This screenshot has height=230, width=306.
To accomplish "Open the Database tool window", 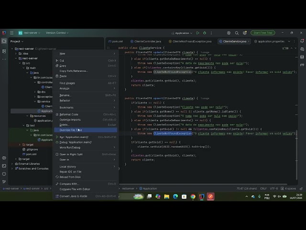I will [302, 57].
